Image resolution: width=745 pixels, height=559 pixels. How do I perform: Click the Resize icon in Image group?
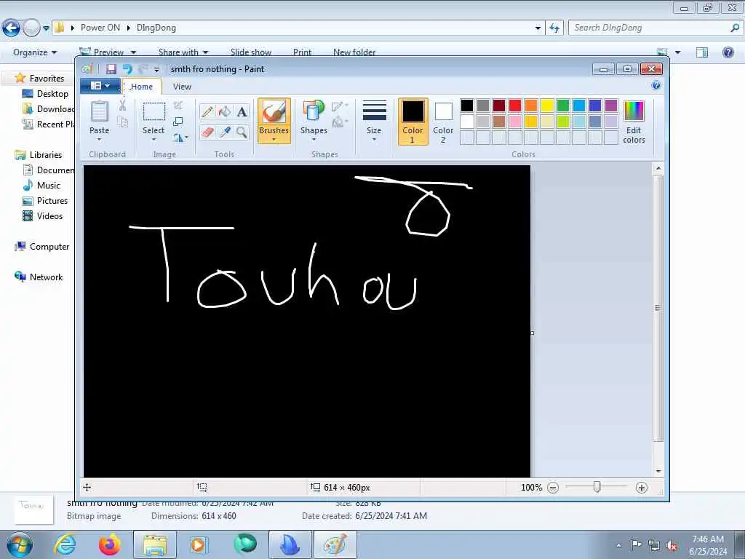(178, 122)
